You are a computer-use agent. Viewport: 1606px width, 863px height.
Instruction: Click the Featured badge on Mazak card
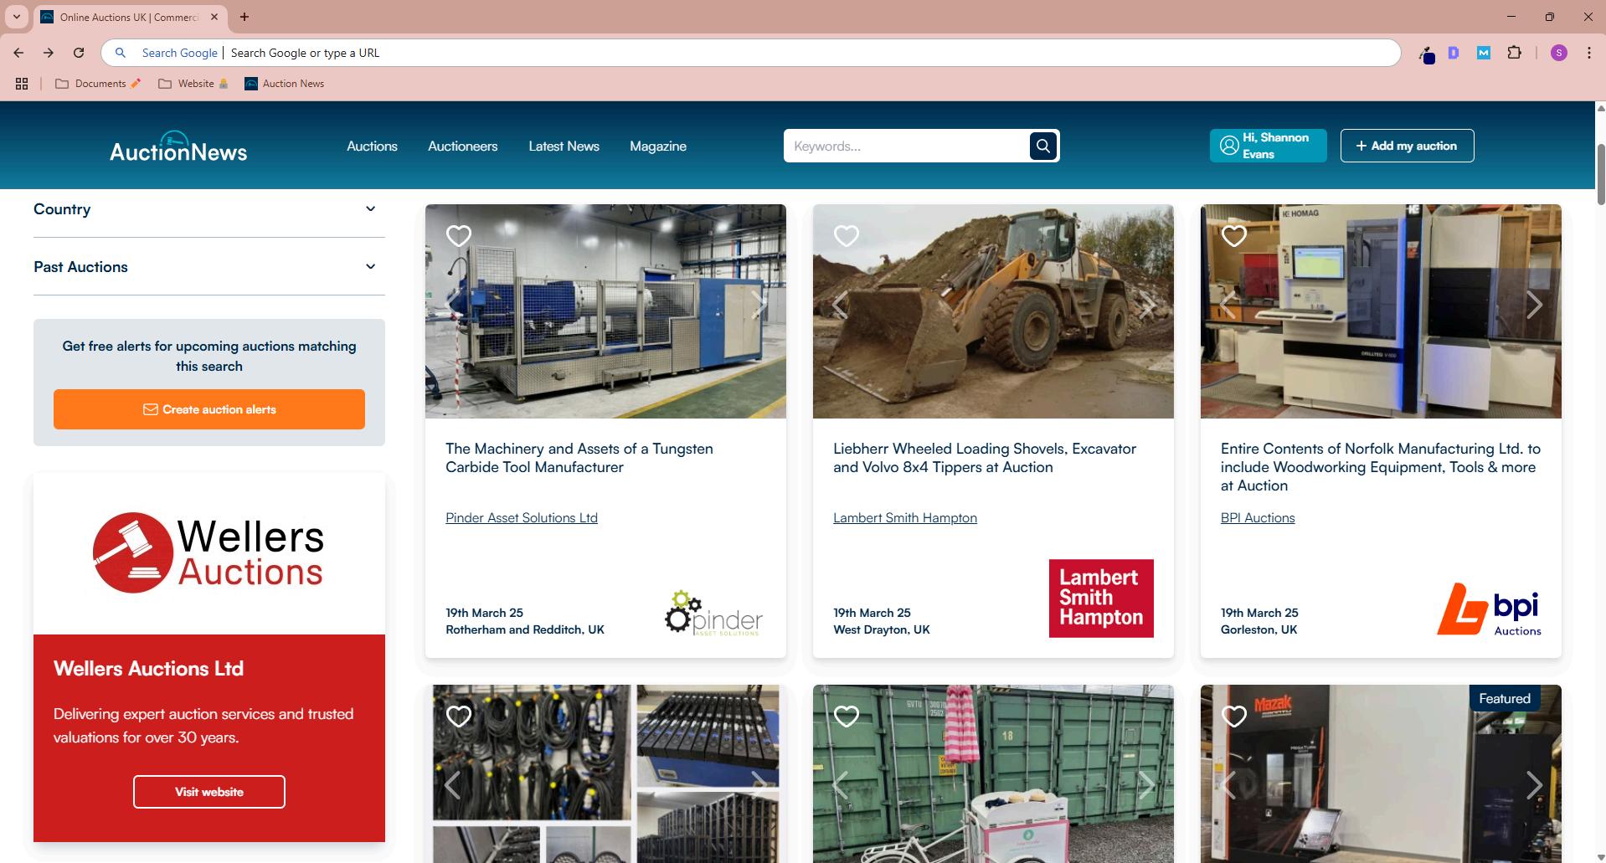click(x=1505, y=699)
